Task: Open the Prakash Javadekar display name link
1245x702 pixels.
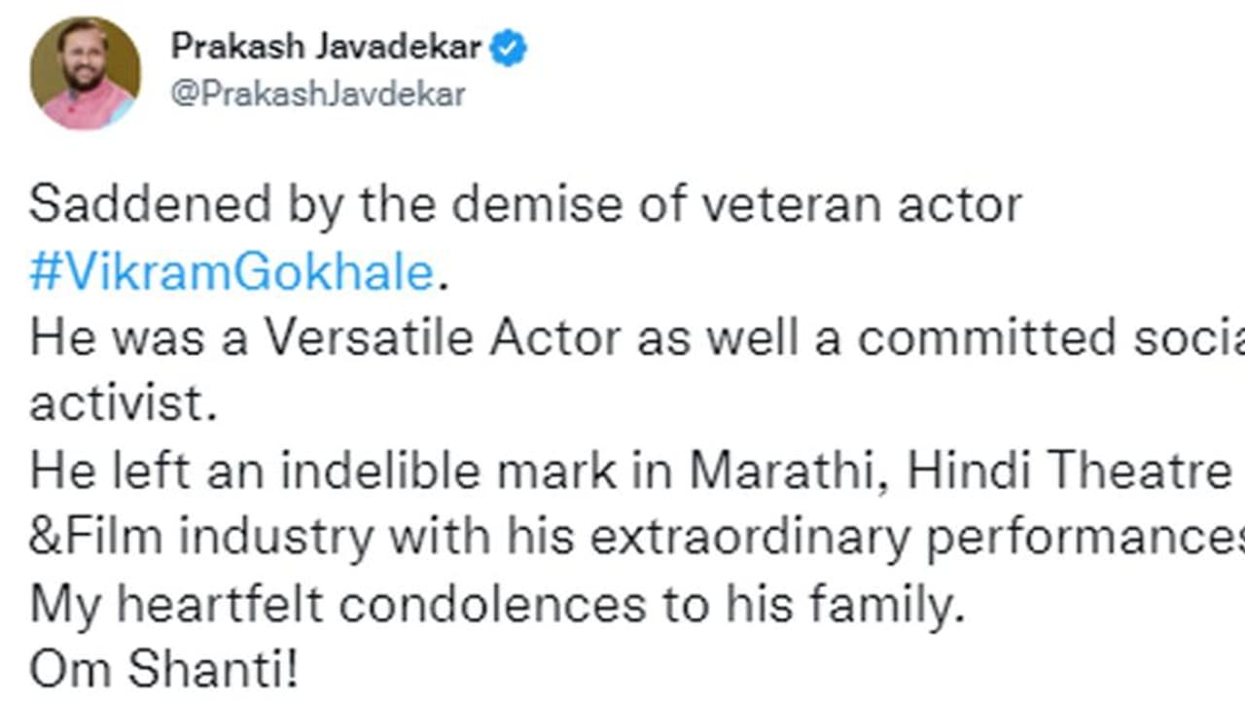Action: (327, 46)
